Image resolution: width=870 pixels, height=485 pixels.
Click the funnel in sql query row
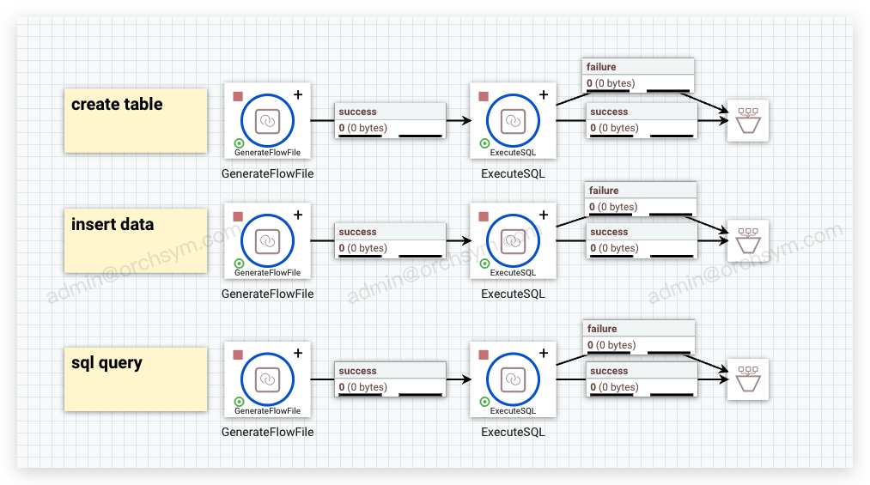[x=747, y=379]
